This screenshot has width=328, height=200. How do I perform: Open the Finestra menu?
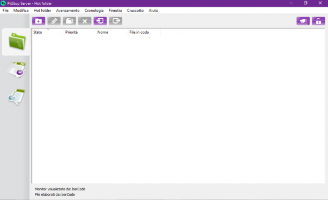115,11
